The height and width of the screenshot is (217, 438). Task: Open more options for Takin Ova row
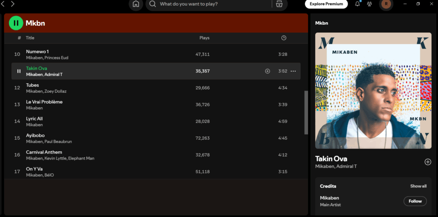click(293, 71)
